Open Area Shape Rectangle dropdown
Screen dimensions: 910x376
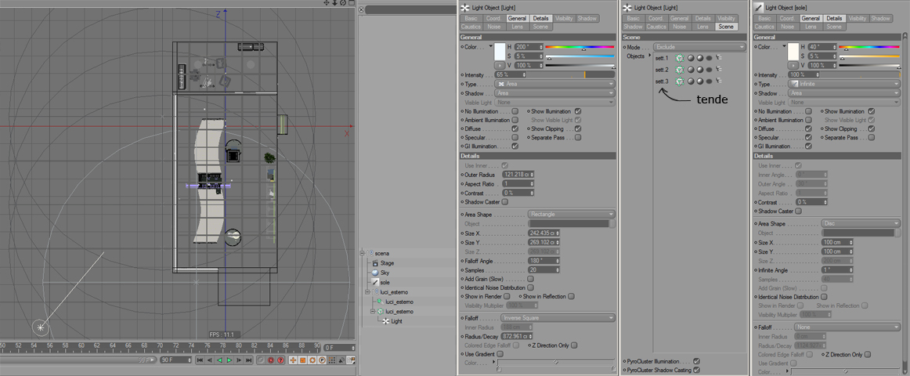click(x=571, y=214)
